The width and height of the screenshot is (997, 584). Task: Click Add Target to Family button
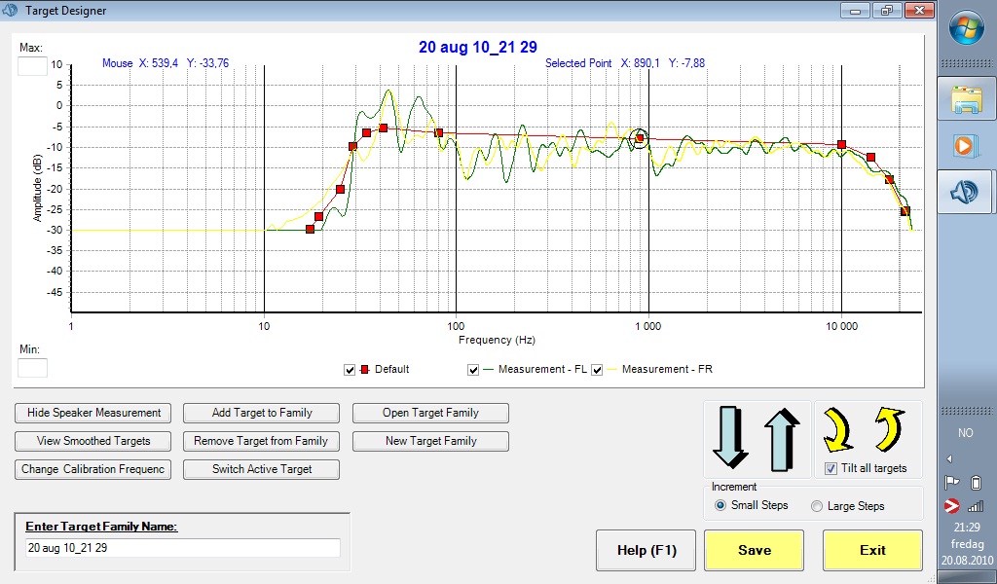pyautogui.click(x=262, y=413)
